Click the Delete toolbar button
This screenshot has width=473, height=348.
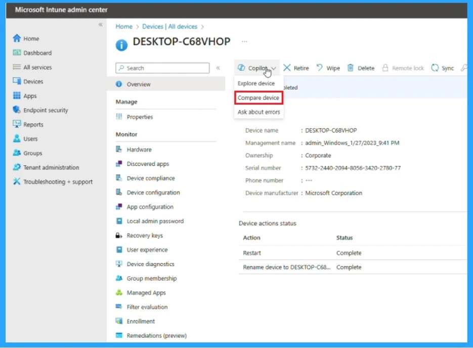tap(361, 68)
